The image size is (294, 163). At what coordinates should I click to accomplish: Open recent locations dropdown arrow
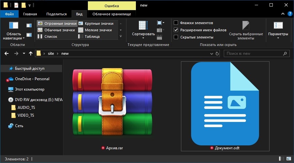pyautogui.click(x=24, y=53)
